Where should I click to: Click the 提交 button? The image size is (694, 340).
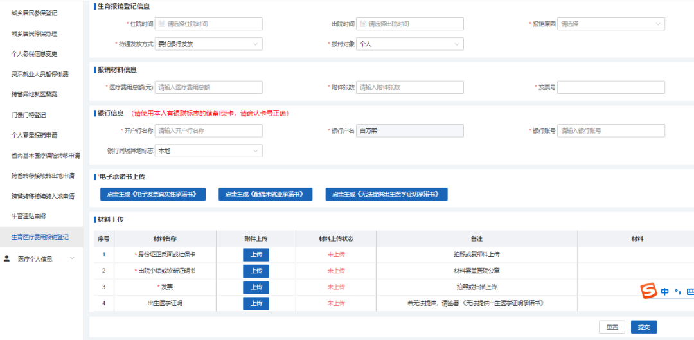(x=644, y=327)
